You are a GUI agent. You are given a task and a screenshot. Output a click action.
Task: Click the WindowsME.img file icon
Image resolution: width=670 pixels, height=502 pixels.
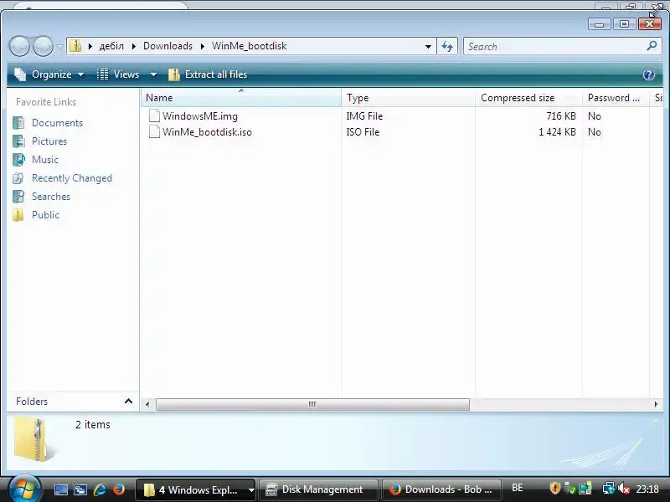(x=154, y=115)
